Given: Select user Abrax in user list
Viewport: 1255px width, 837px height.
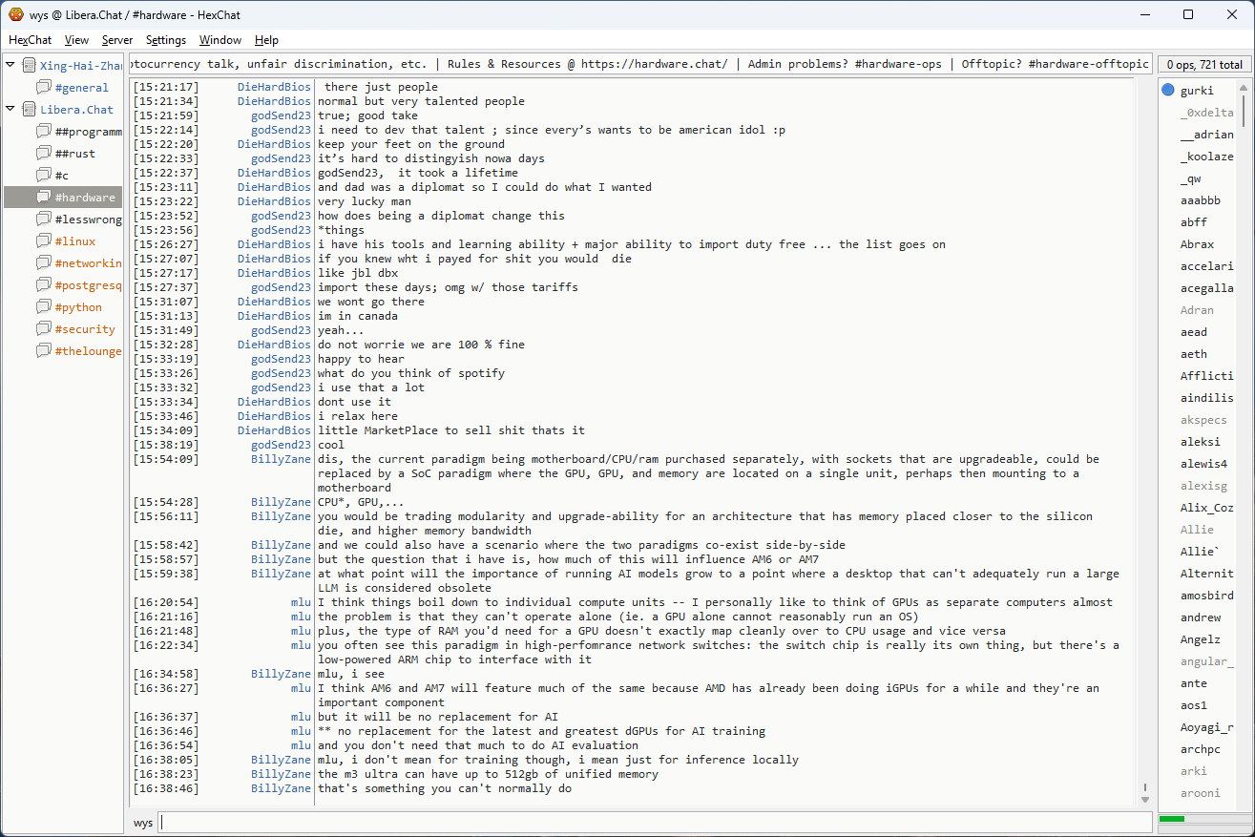Looking at the screenshot, I should coord(1197,244).
